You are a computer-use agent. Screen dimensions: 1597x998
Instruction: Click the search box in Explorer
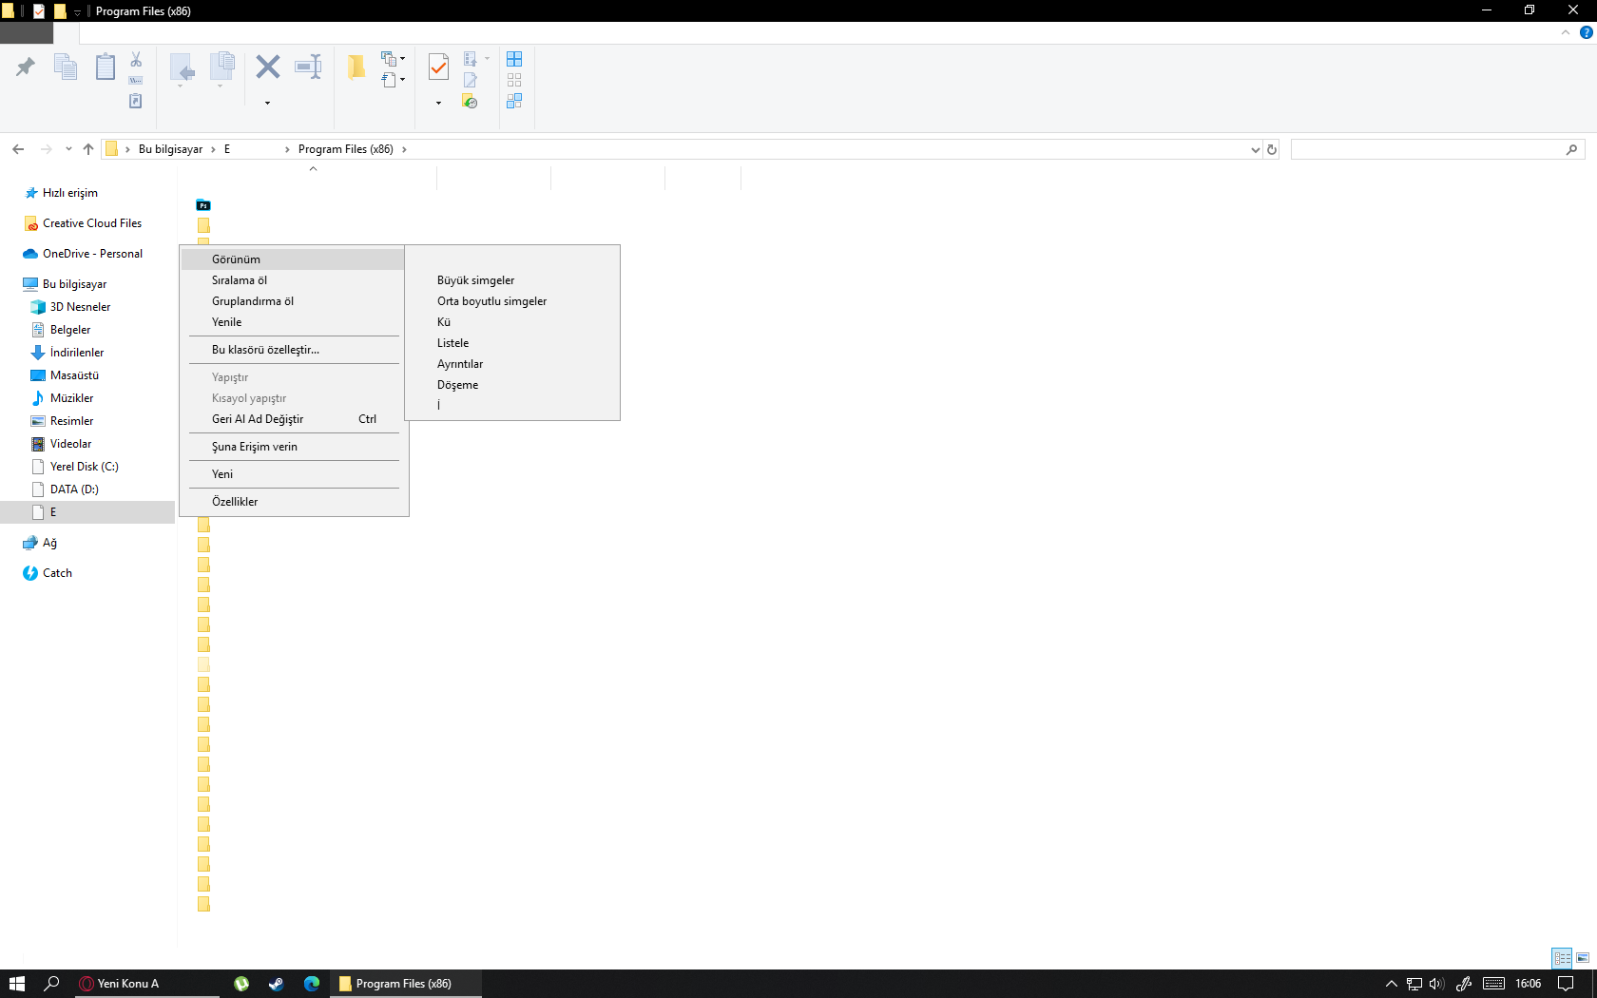pos(1437,149)
